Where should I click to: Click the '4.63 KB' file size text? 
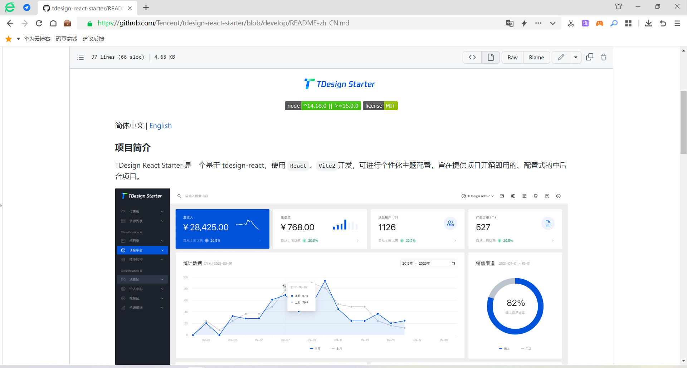click(165, 57)
